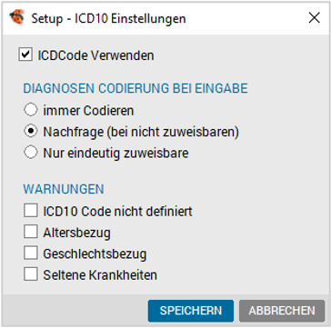Uncheck the ICDCode Verwenden checkbox
The height and width of the screenshot is (328, 331).
pos(25,55)
